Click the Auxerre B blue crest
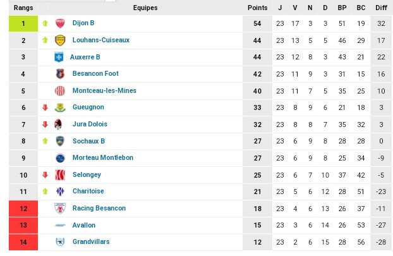 point(59,57)
